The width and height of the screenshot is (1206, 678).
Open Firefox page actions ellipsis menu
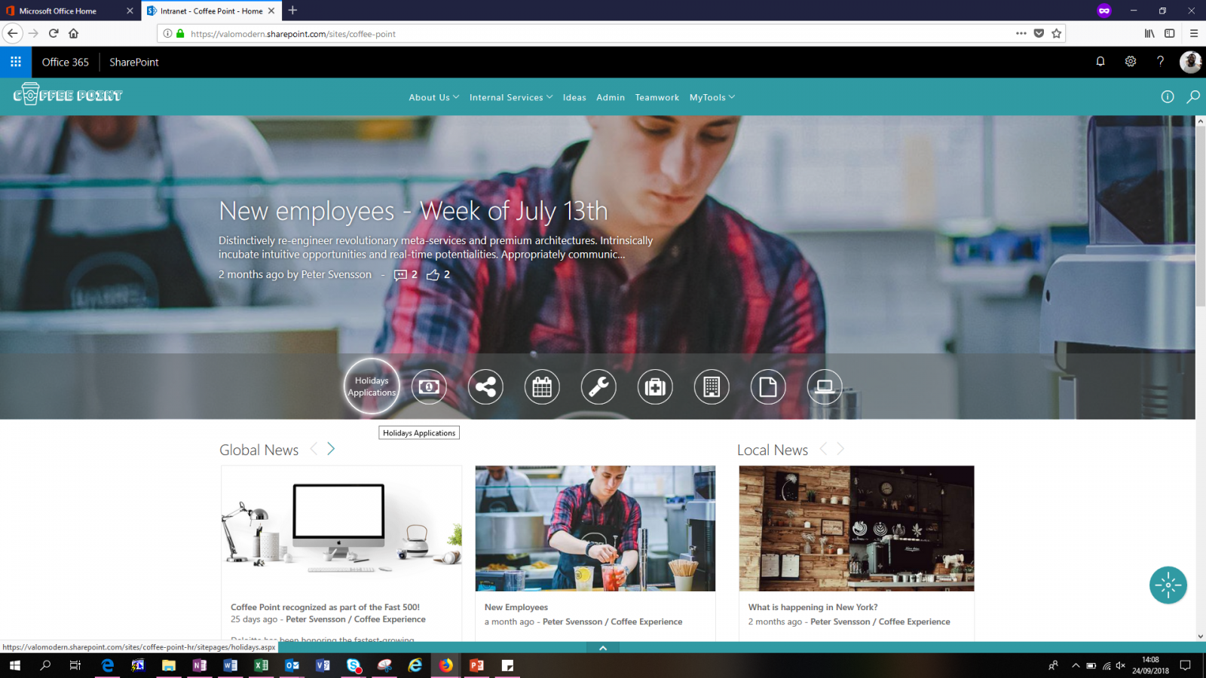coord(1021,33)
